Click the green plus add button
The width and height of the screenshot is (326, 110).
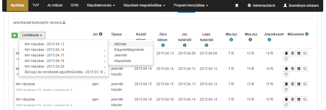15,35
